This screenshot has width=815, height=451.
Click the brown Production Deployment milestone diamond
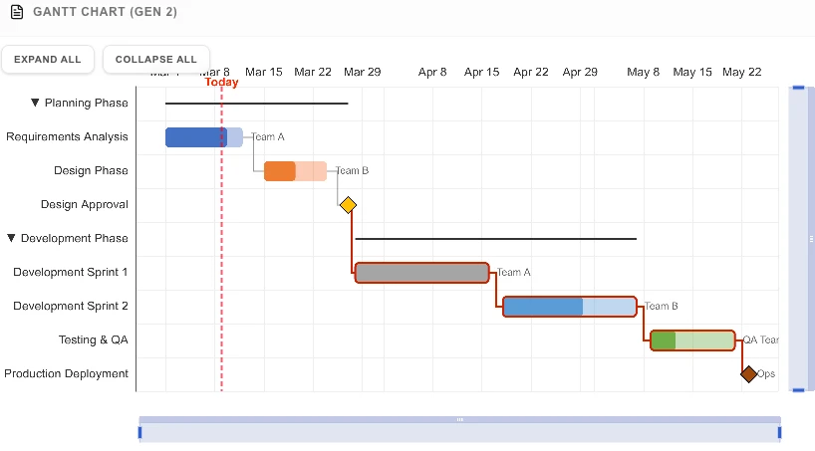[748, 374]
